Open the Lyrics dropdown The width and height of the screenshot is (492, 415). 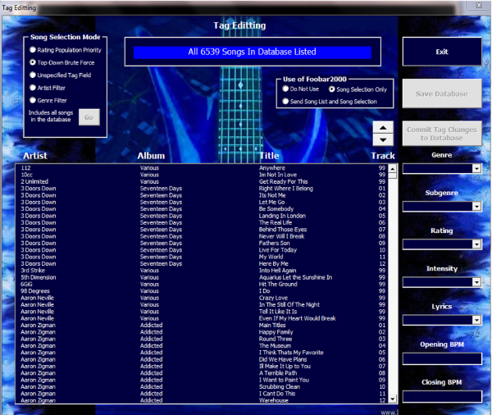pos(476,321)
